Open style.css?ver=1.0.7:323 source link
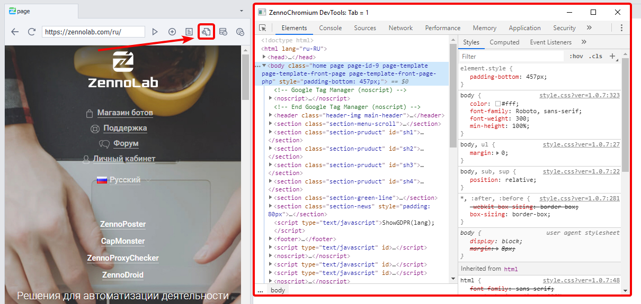The image size is (641, 304). [580, 96]
